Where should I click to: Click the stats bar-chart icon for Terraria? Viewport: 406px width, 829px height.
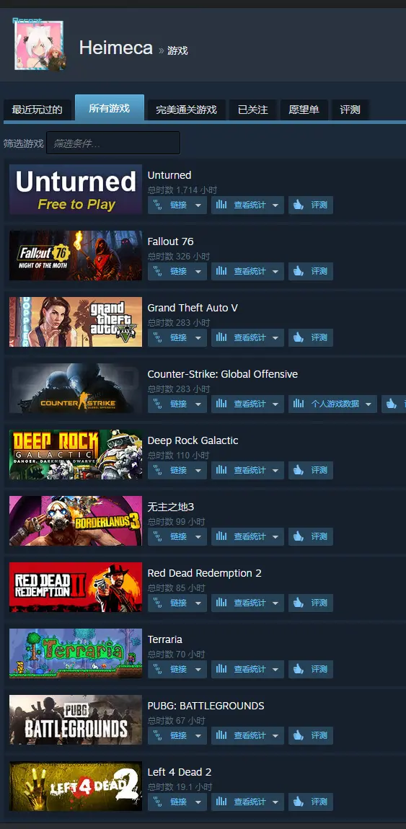point(221,670)
